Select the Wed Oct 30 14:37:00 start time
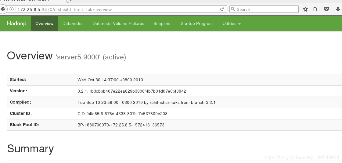The width and height of the screenshot is (342, 163). (110, 80)
